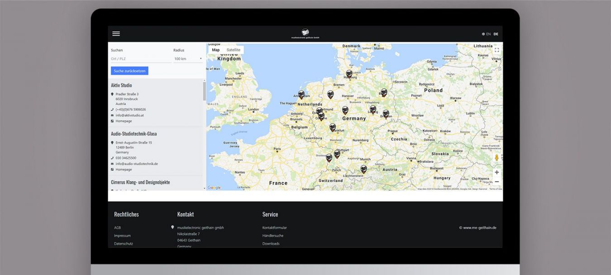Click the globe language icon
This screenshot has height=275, width=611.
[x=483, y=34]
